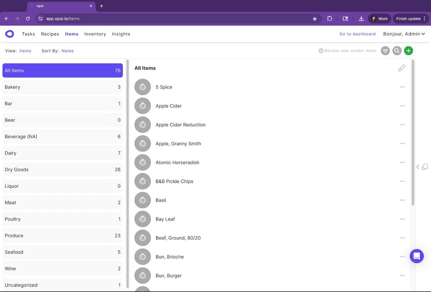The image size is (431, 292).
Task: Open a new browser tab
Action: [x=101, y=6]
